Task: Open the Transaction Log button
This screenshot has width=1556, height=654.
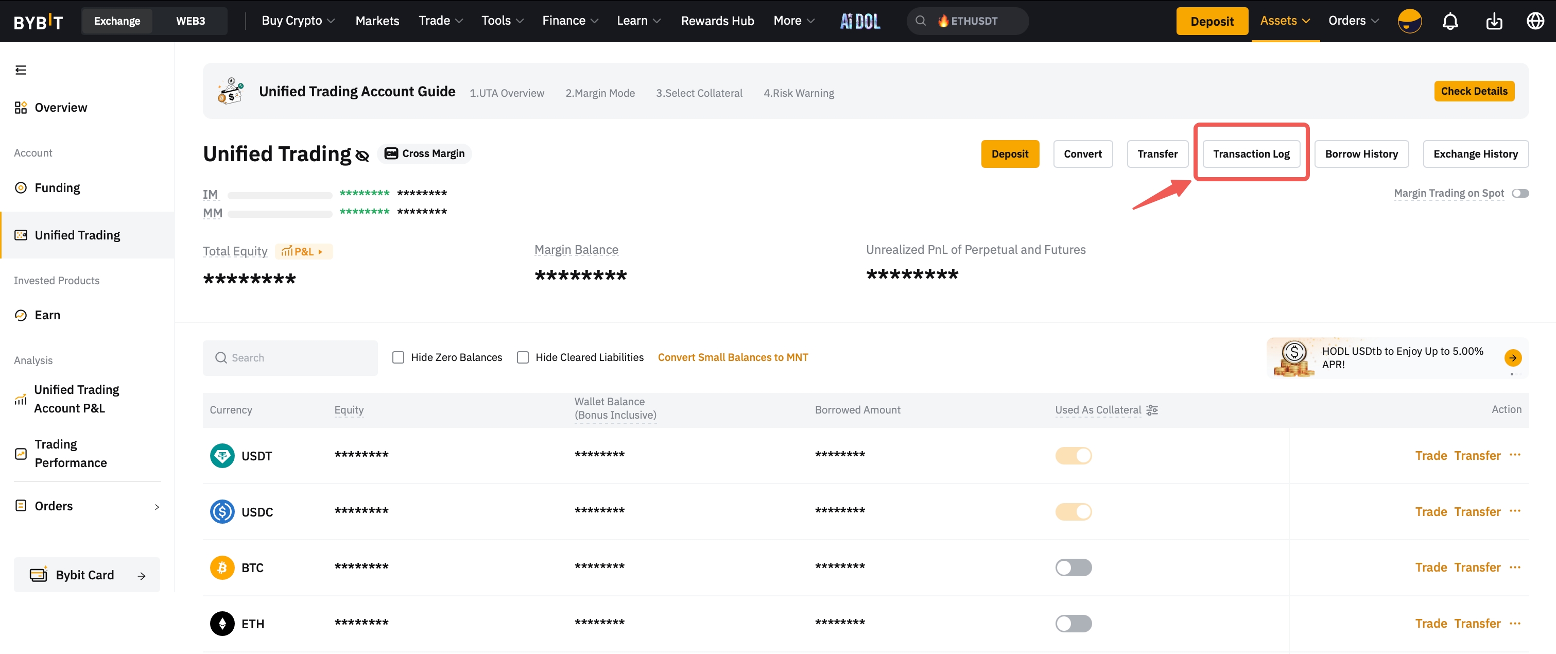Action: [1251, 154]
